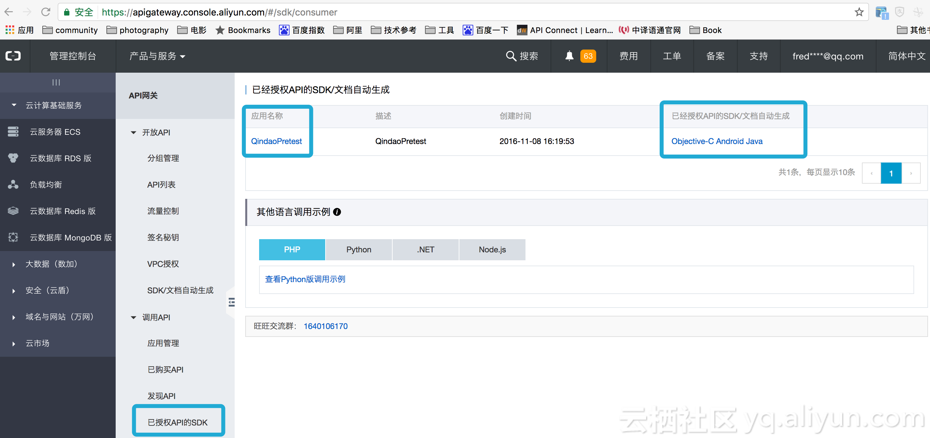Screen dimensions: 930x438
Task: Open 中译语通官网 bookmark icon
Action: (624, 30)
